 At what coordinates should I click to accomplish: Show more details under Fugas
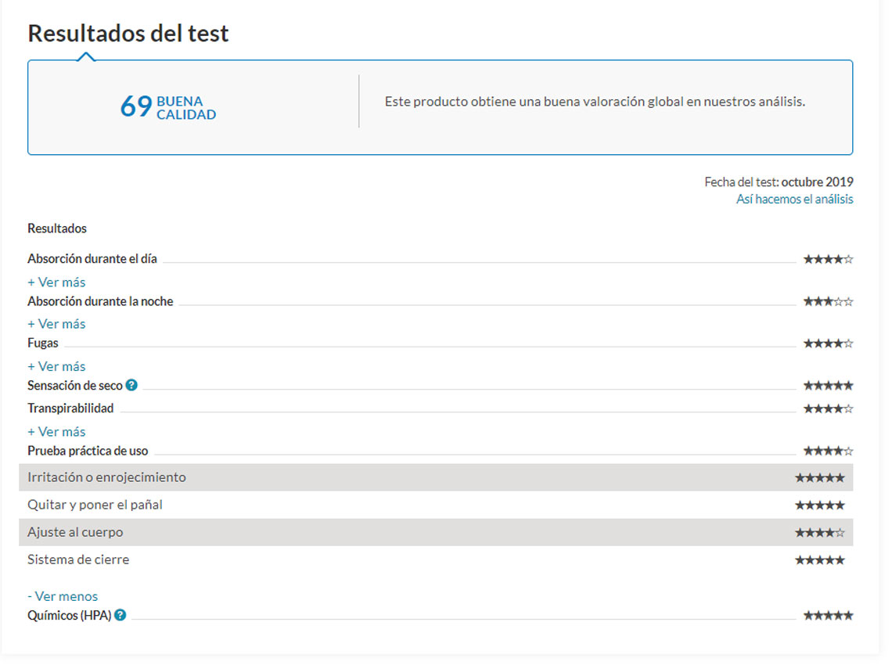pyautogui.click(x=56, y=366)
